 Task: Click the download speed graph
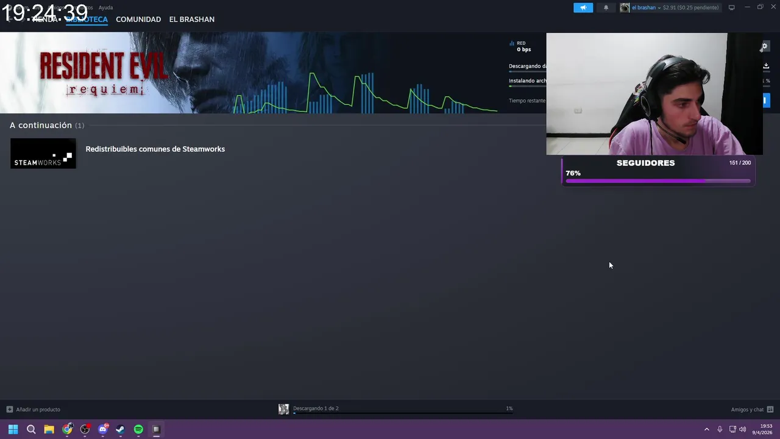(x=364, y=93)
